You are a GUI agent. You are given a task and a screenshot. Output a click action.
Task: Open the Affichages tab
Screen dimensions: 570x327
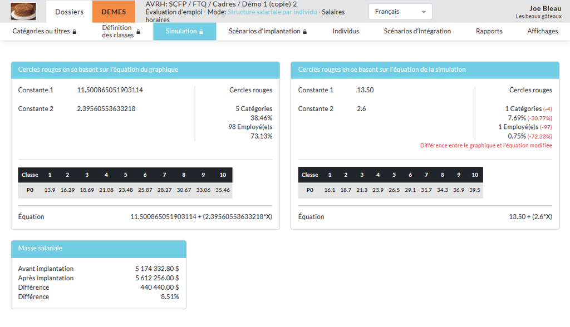point(542,31)
